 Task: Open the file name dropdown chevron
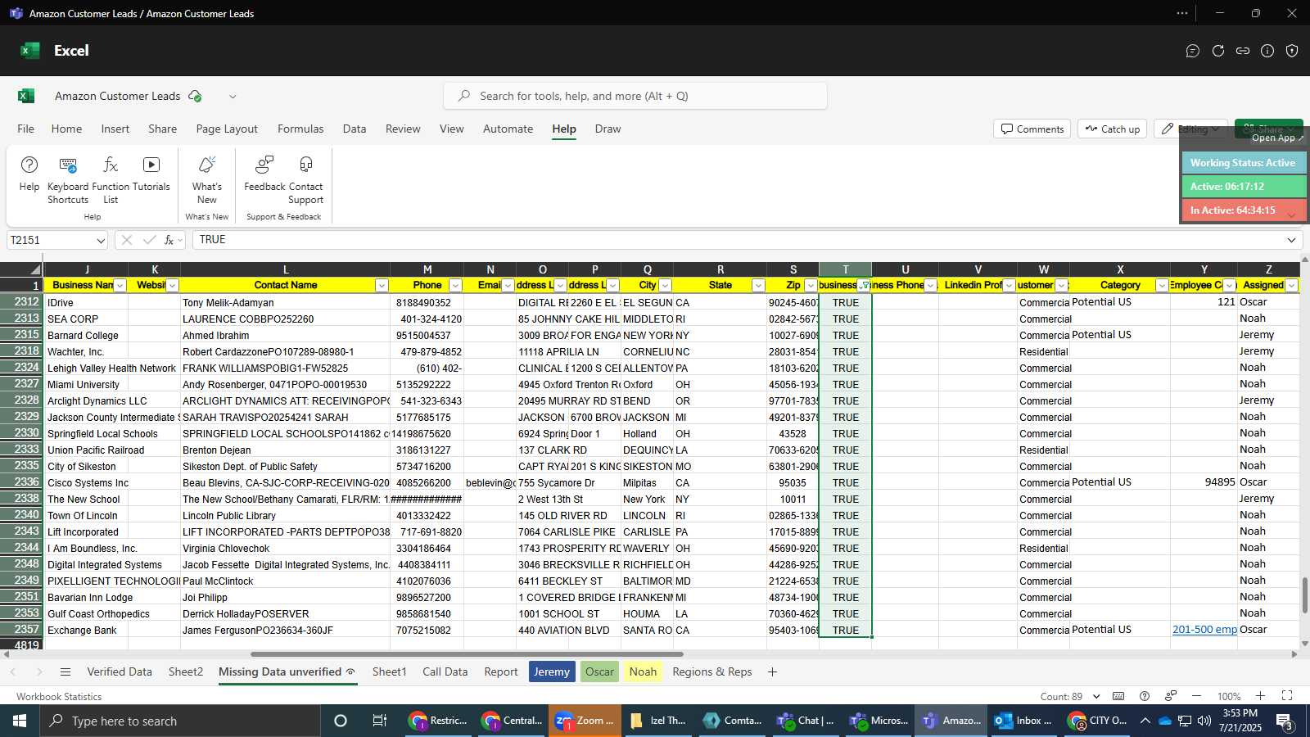(233, 97)
